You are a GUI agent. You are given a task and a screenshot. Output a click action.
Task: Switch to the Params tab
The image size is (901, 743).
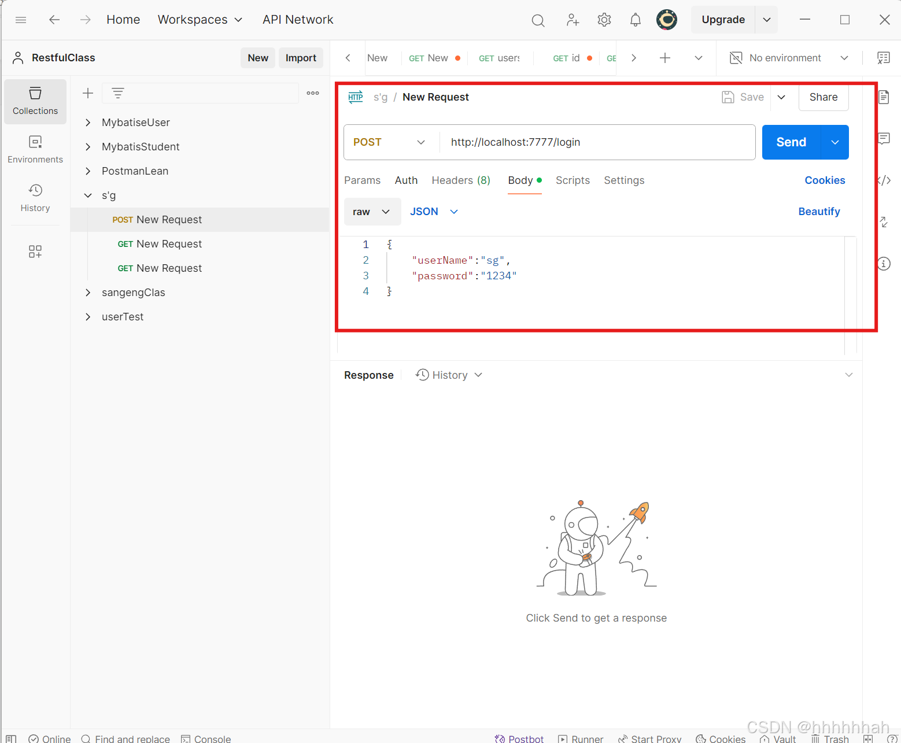coord(363,180)
